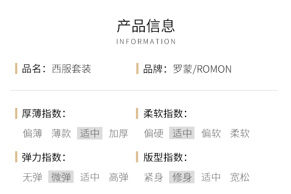Click the brand text 罗蒙/ROMON
The height and width of the screenshot is (194, 291).
202,69
